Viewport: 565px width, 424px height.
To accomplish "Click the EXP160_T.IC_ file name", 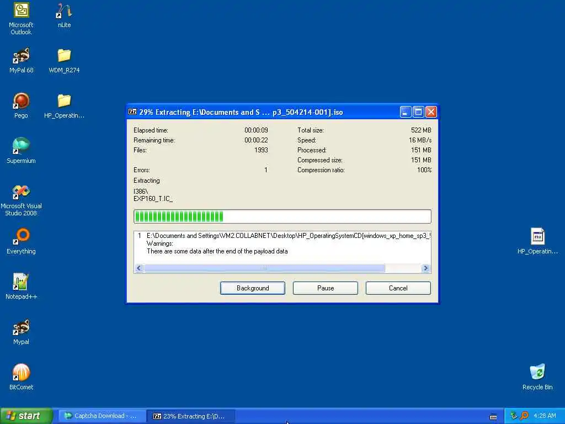I will [153, 199].
